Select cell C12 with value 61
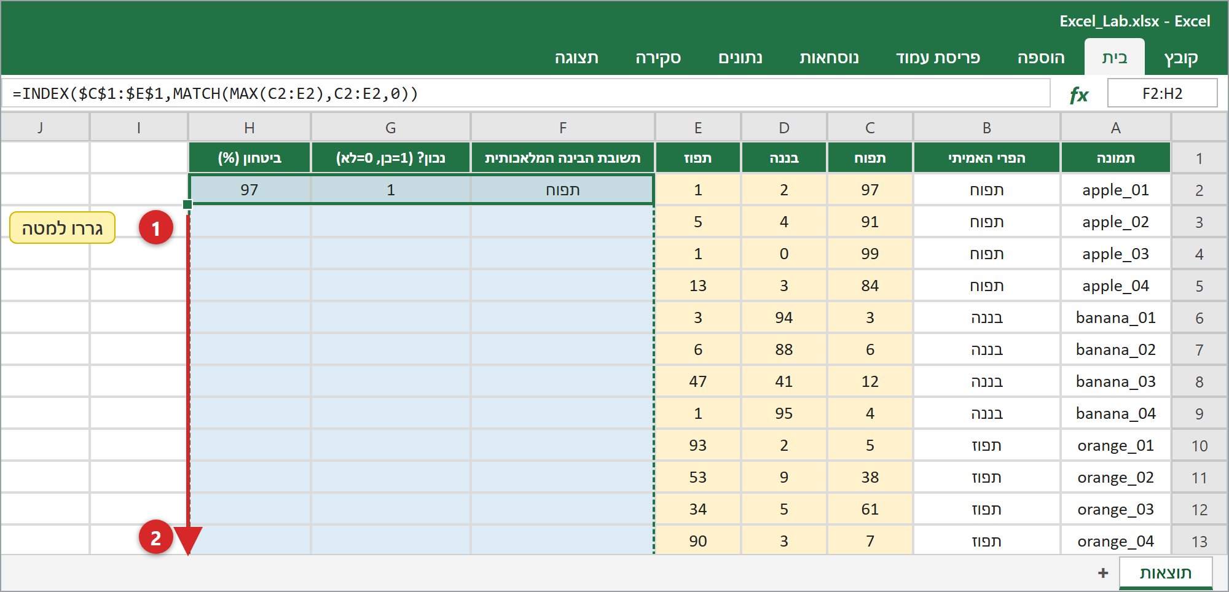The width and height of the screenshot is (1229, 592). pyautogui.click(x=870, y=509)
